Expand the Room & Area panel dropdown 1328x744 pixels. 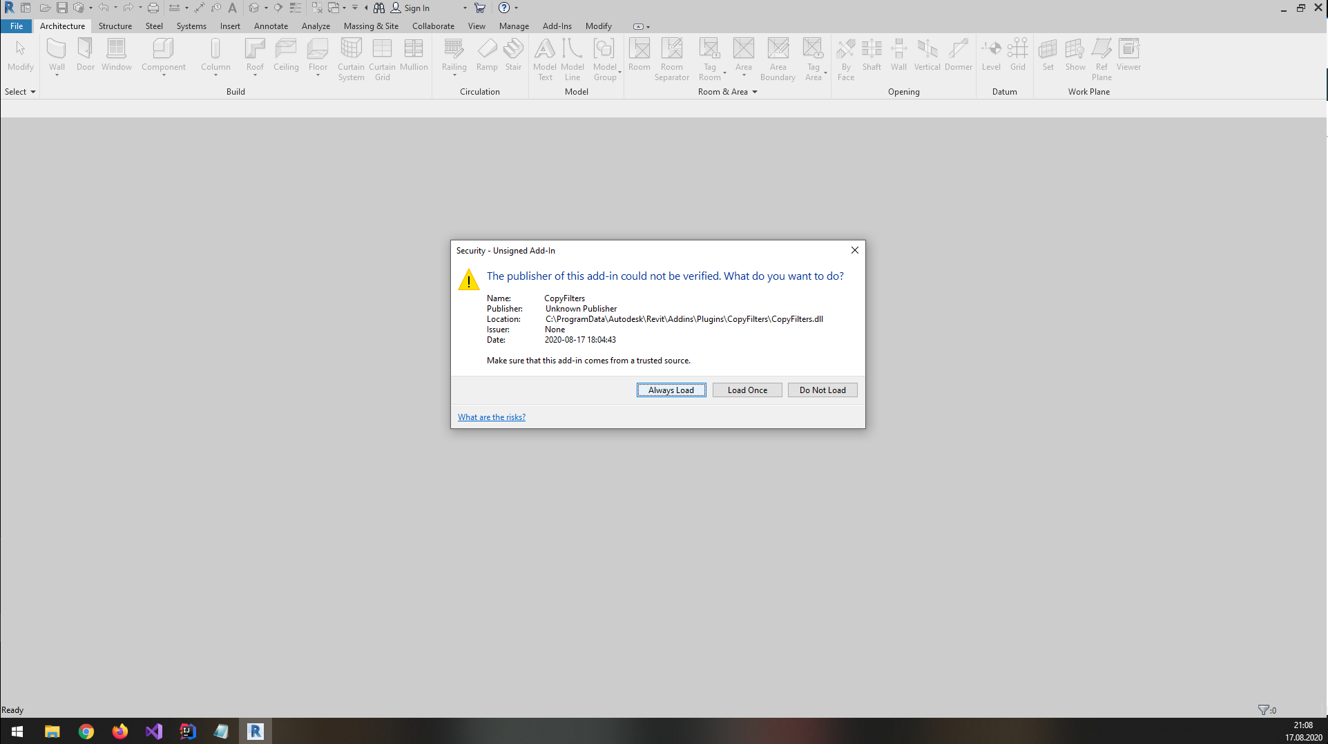[728, 92]
